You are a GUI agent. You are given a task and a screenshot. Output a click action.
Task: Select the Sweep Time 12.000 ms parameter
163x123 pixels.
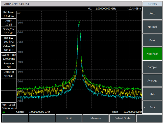tap(9, 57)
